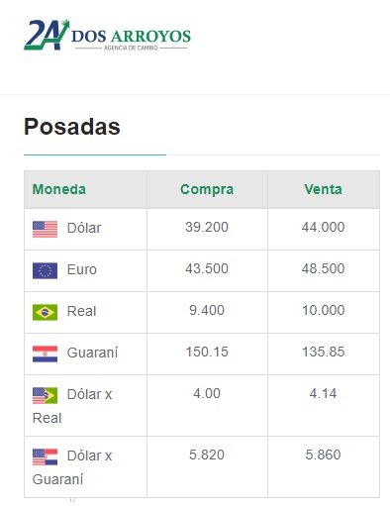Image resolution: width=390 pixels, height=506 pixels.
Task: Click the United States flag icon
Action: 45,229
